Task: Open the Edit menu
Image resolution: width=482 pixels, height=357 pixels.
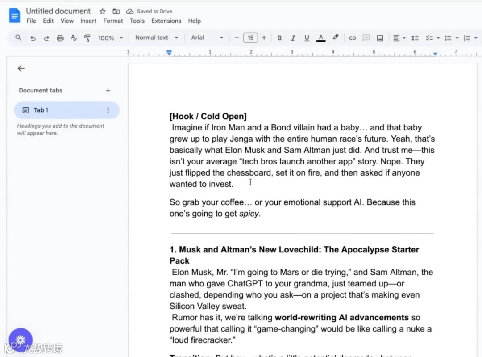Action: click(x=48, y=21)
